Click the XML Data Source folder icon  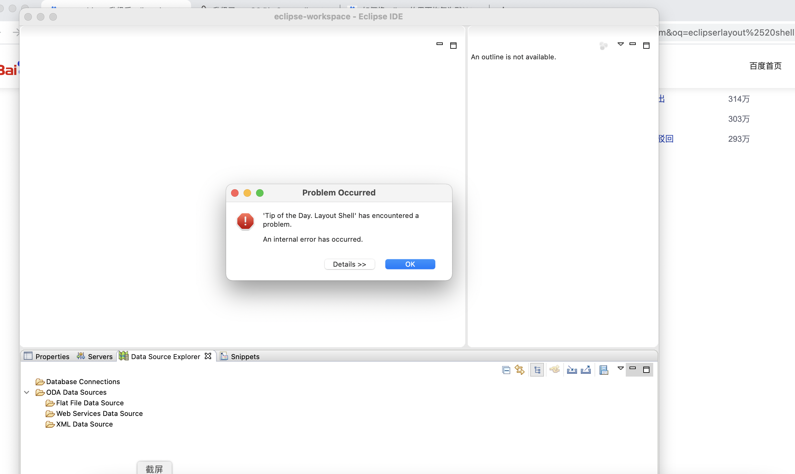point(50,424)
